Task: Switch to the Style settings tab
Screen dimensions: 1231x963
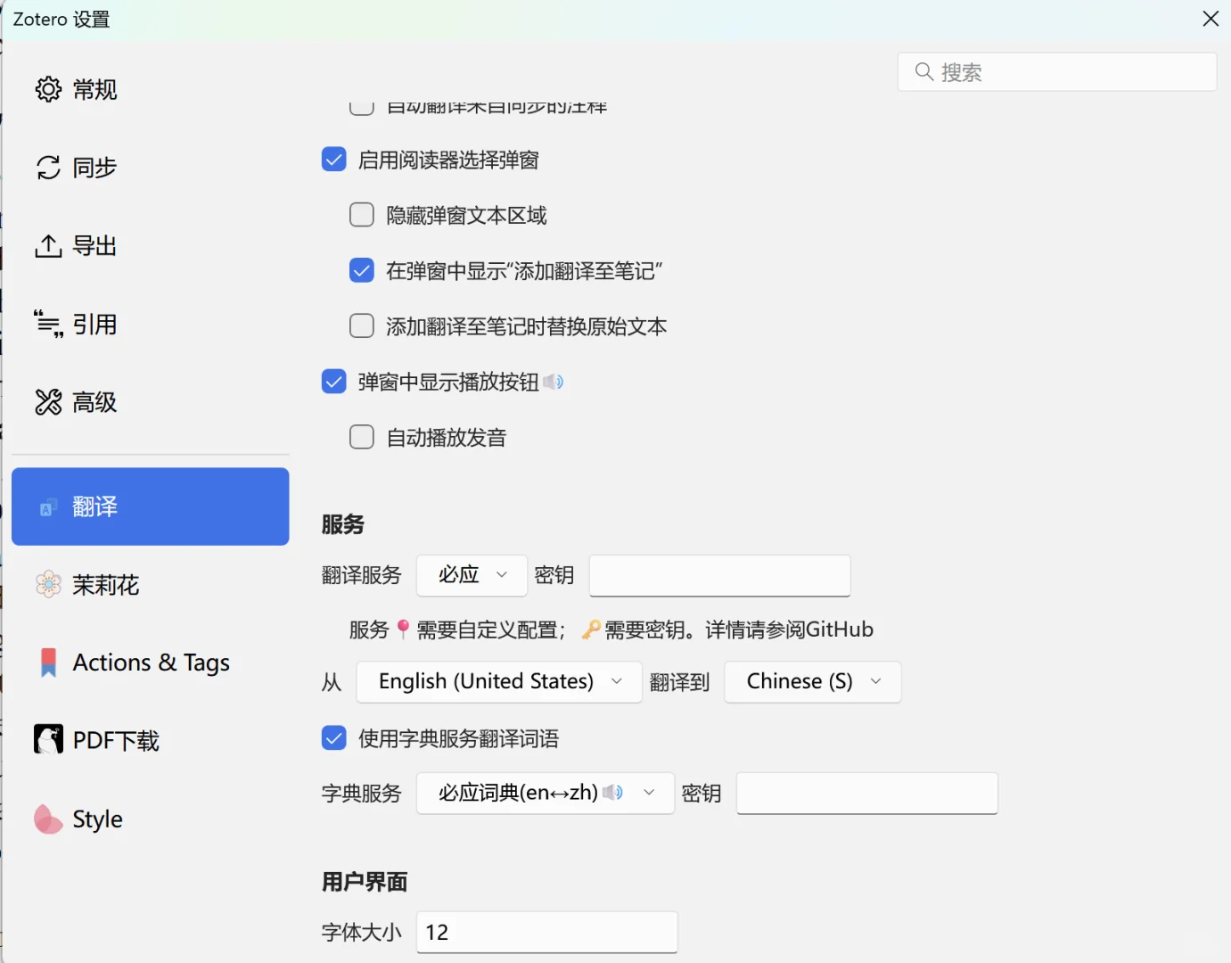Action: point(96,819)
